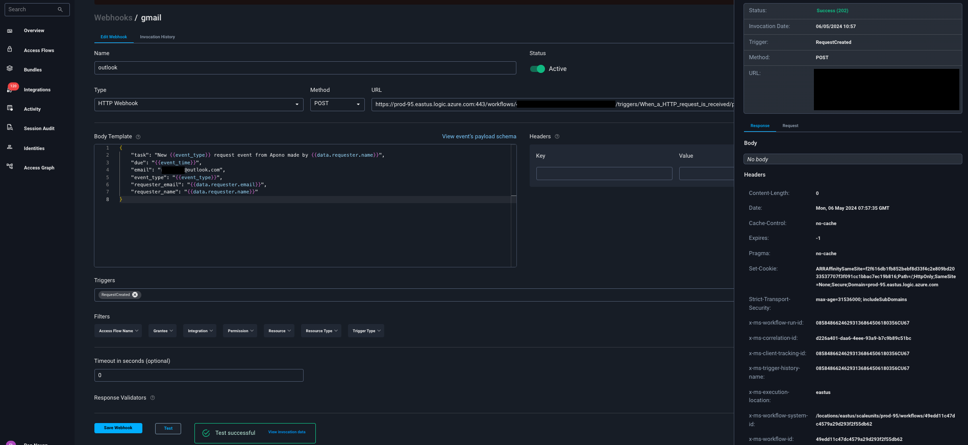Click Body Template help icon

(x=138, y=137)
